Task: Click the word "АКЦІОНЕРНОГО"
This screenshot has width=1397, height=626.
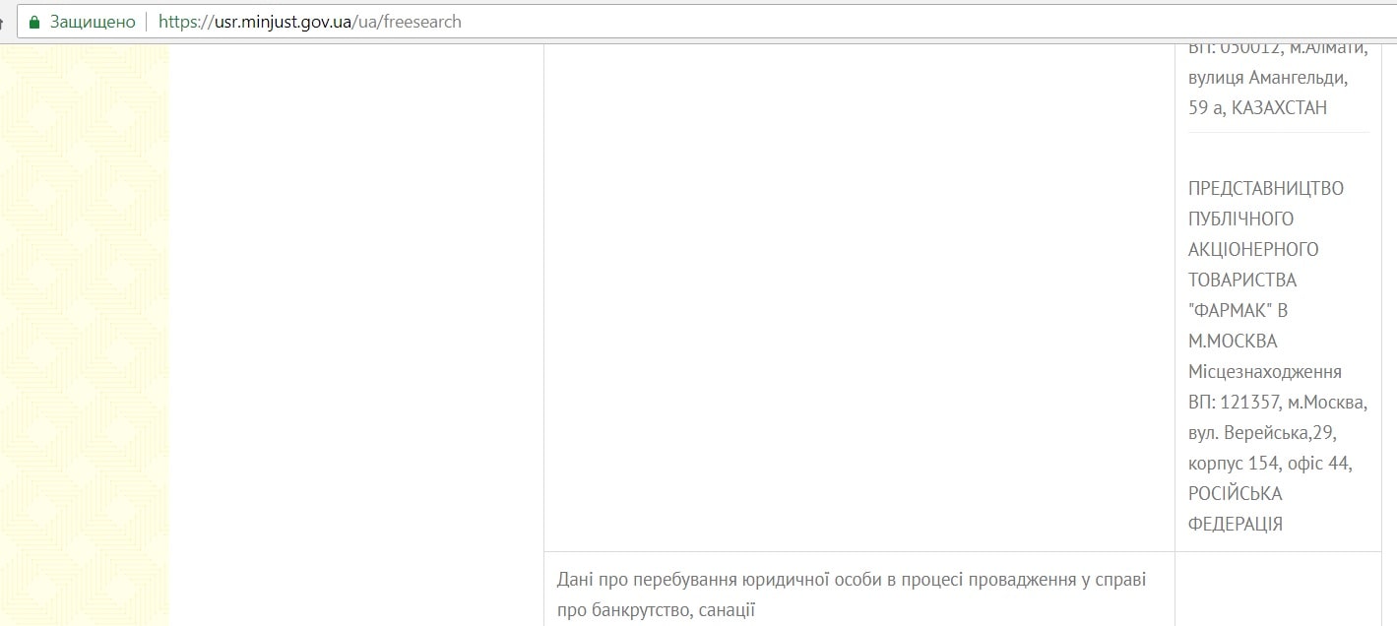Action: (x=1253, y=249)
